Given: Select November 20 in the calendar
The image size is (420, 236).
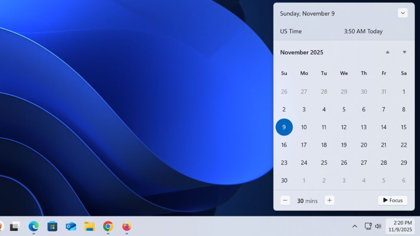Looking at the screenshot, I should (x=364, y=145).
